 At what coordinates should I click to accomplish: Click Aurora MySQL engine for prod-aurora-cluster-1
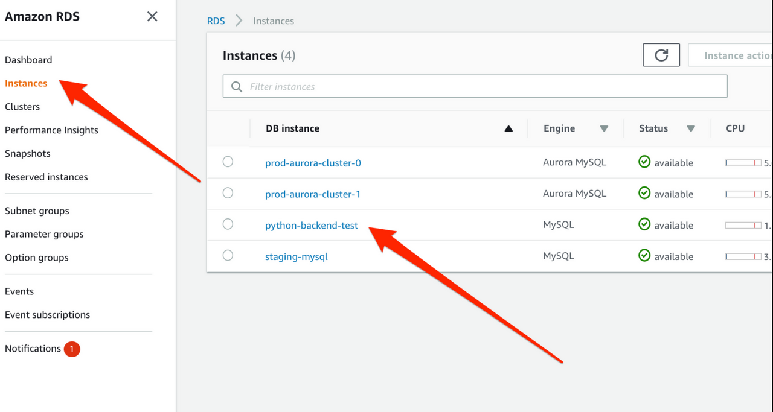tap(574, 194)
